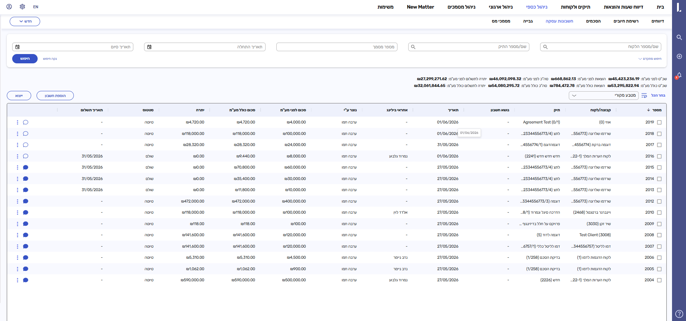Viewport: 686px width, 321px height.
Task: Open comment bubble for invoice 2019
Action: [25, 122]
